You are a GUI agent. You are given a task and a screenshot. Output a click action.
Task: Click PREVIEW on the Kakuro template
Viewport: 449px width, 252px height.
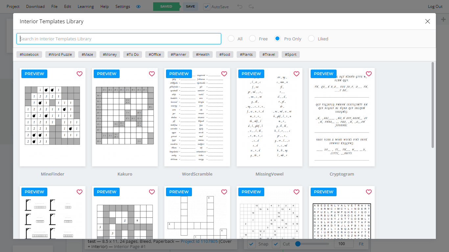(106, 74)
